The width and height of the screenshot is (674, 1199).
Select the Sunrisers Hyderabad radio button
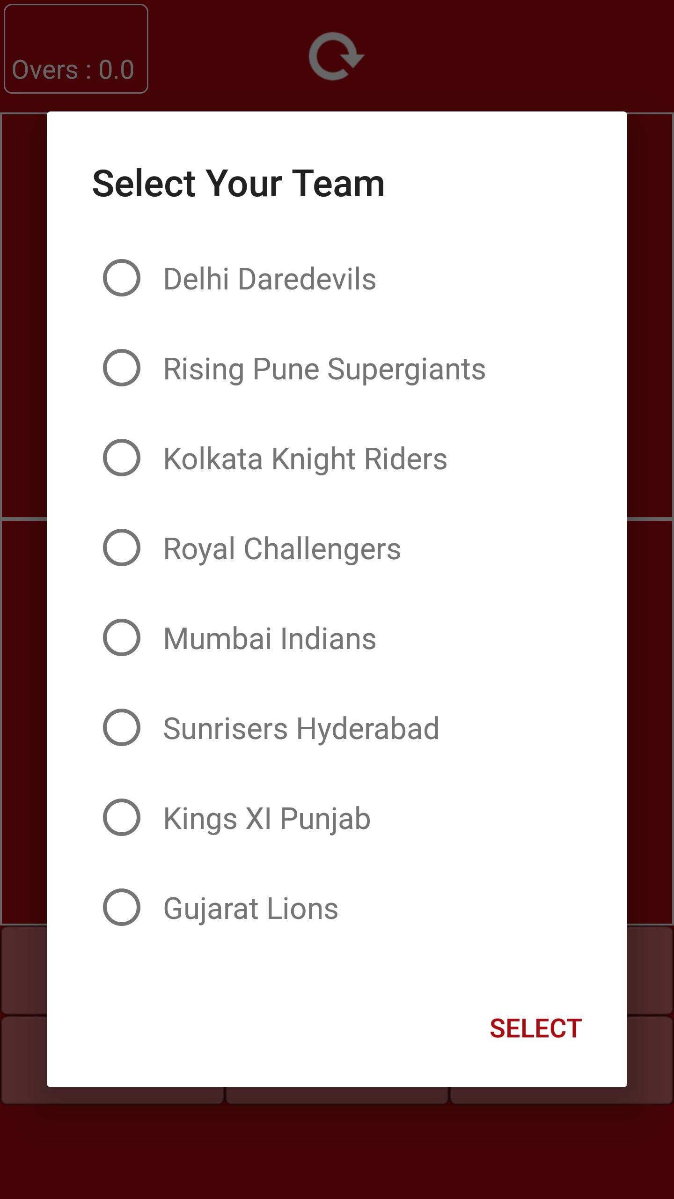(x=122, y=728)
